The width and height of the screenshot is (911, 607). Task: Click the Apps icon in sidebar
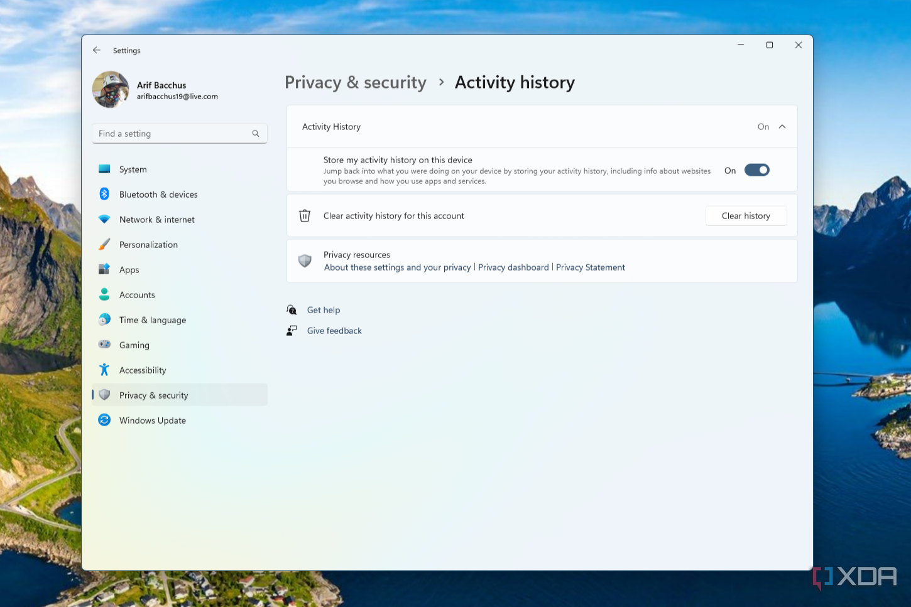[x=104, y=270]
